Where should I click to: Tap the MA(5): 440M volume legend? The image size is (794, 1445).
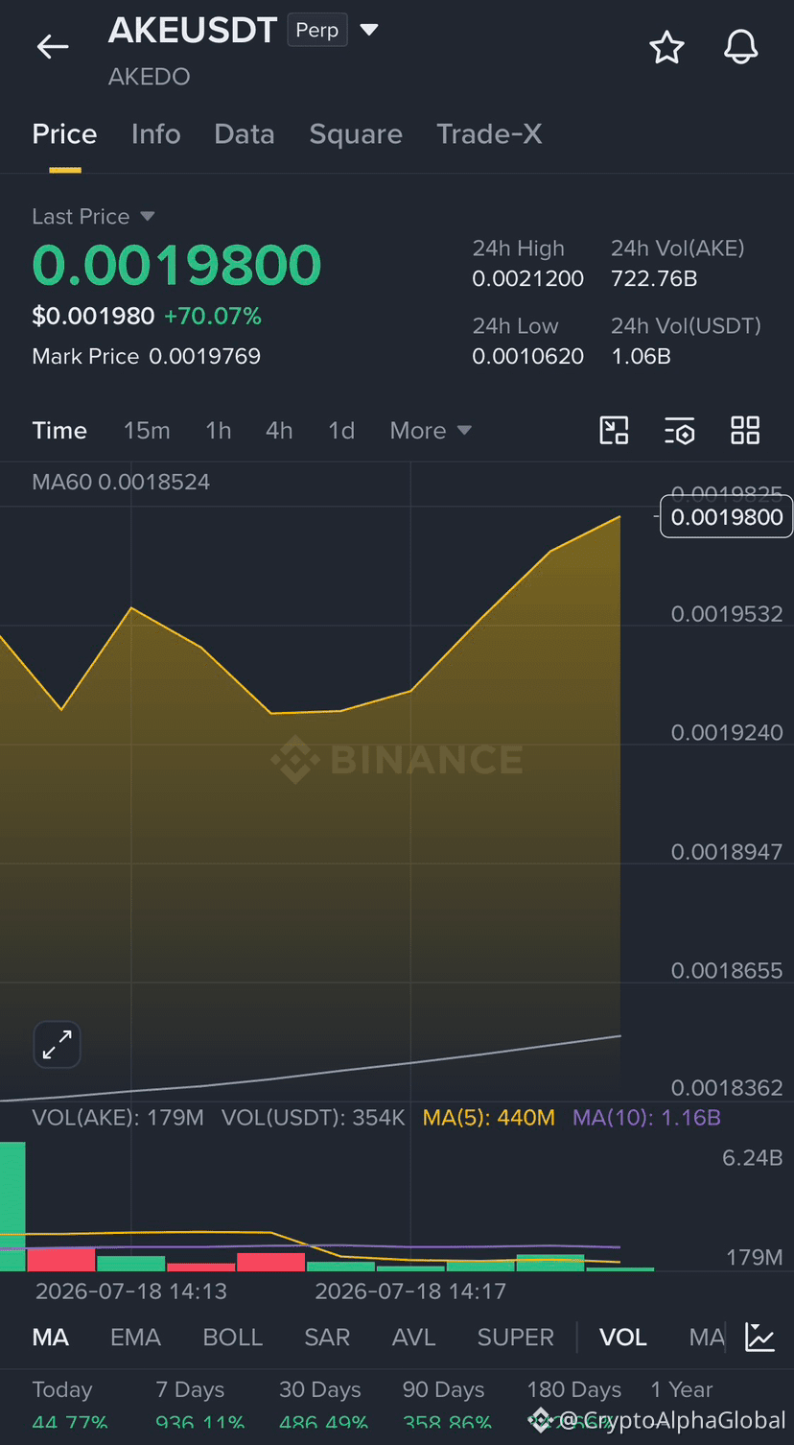[x=489, y=1118]
